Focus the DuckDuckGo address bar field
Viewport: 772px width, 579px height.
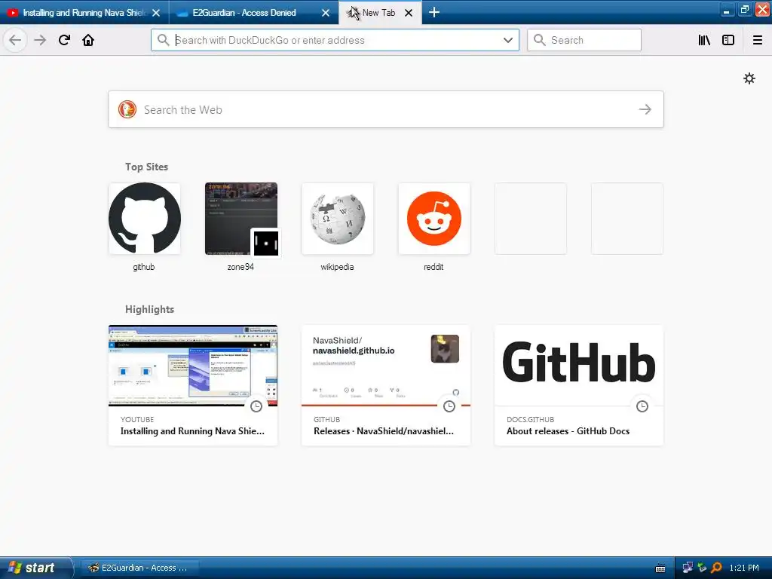point(335,40)
